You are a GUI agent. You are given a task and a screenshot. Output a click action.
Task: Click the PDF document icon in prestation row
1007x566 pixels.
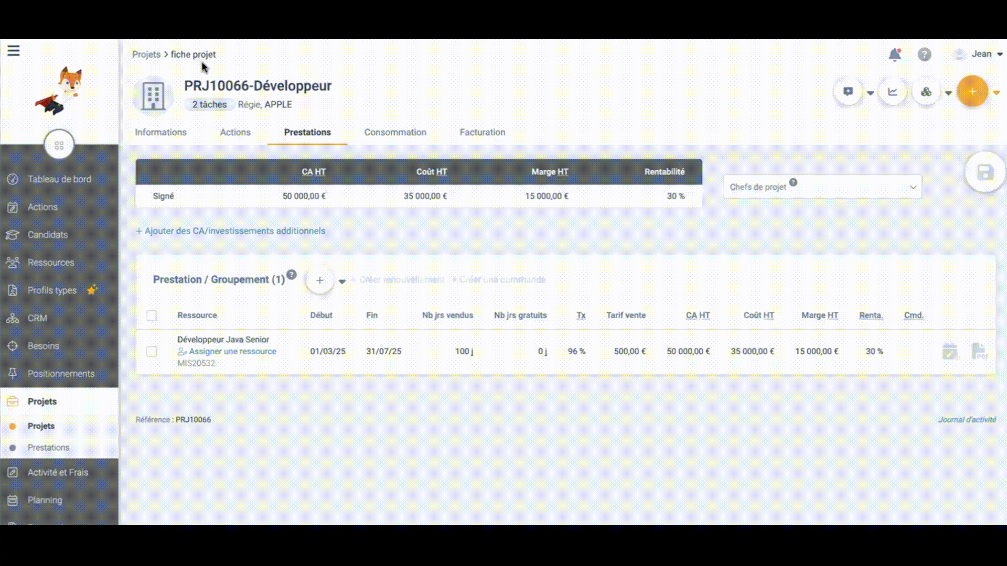pyautogui.click(x=979, y=352)
